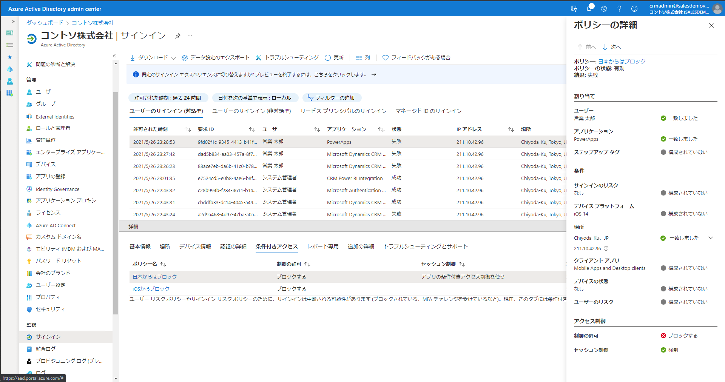Open all services list icon in left rail
The width and height of the screenshot is (725, 382).
point(10,45)
